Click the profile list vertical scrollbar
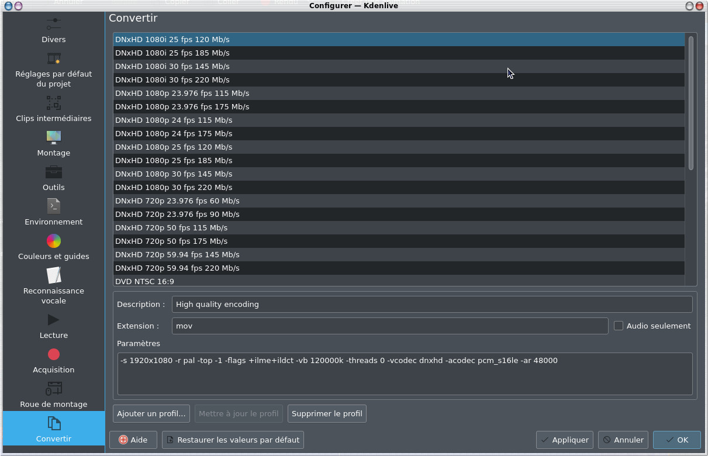The width and height of the screenshot is (708, 456). pos(690,103)
